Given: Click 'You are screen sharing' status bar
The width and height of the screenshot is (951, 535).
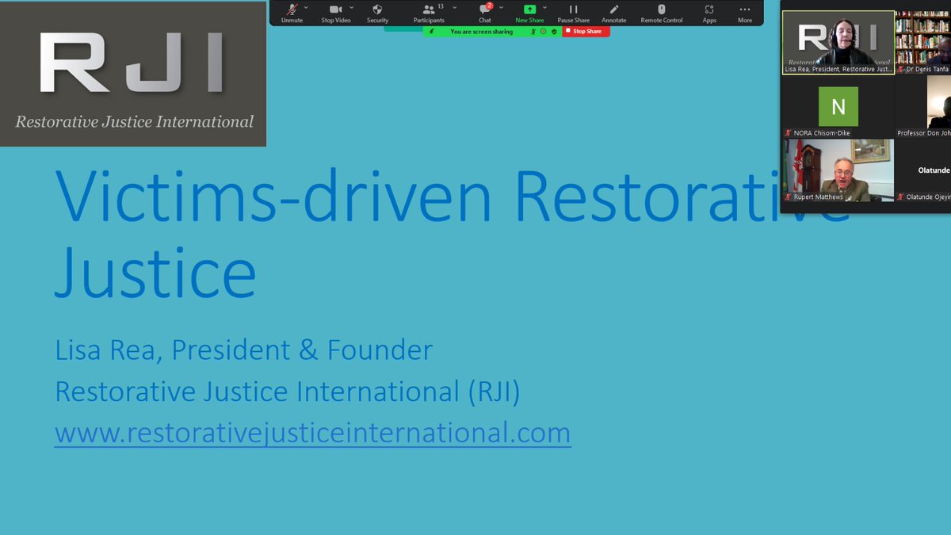Looking at the screenshot, I should [x=481, y=32].
